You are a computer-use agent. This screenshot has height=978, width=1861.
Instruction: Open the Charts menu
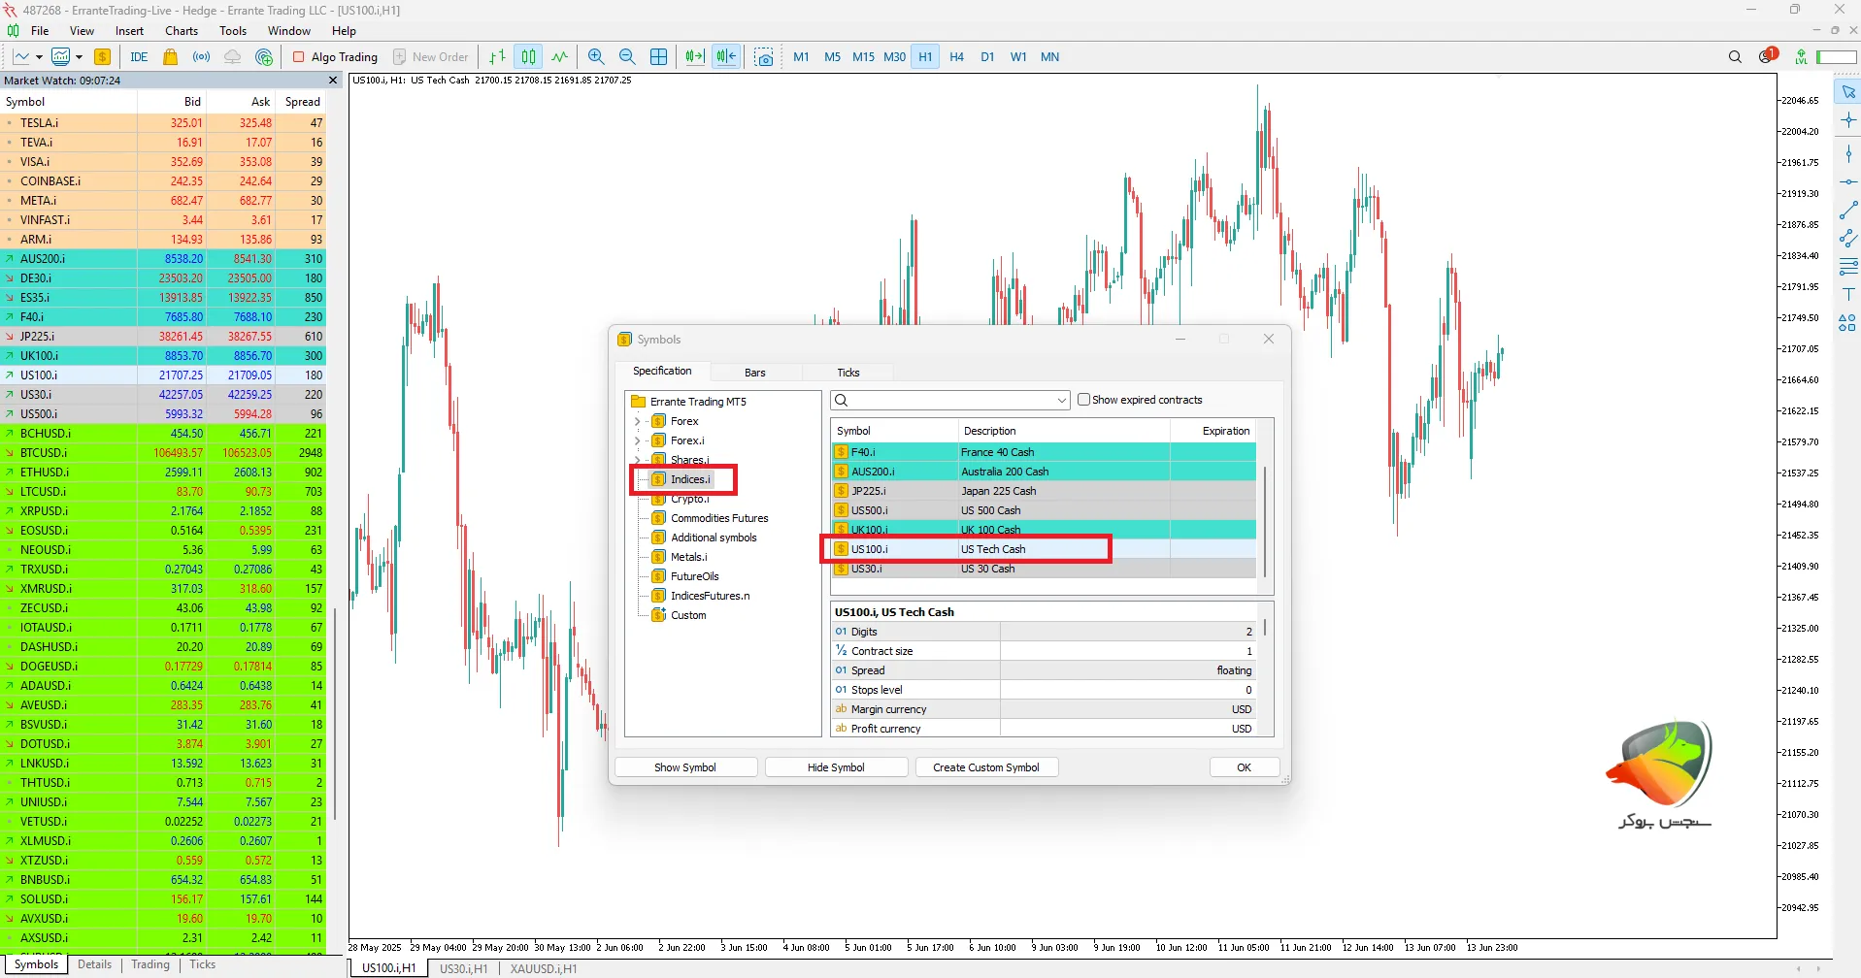(x=182, y=31)
